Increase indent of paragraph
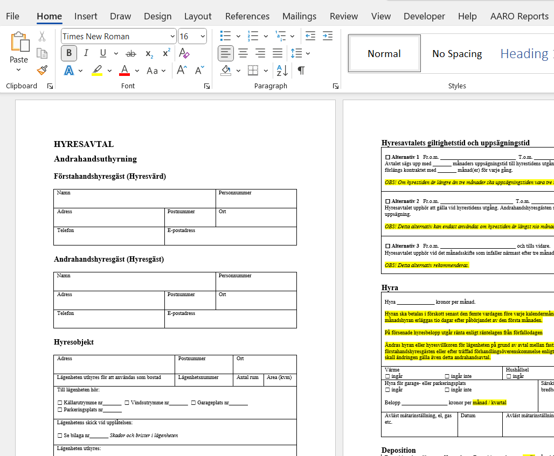This screenshot has height=456, width=554. tap(328, 37)
